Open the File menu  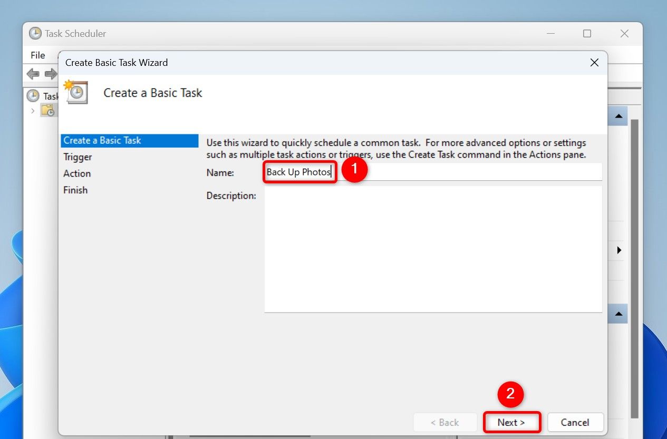coord(38,55)
